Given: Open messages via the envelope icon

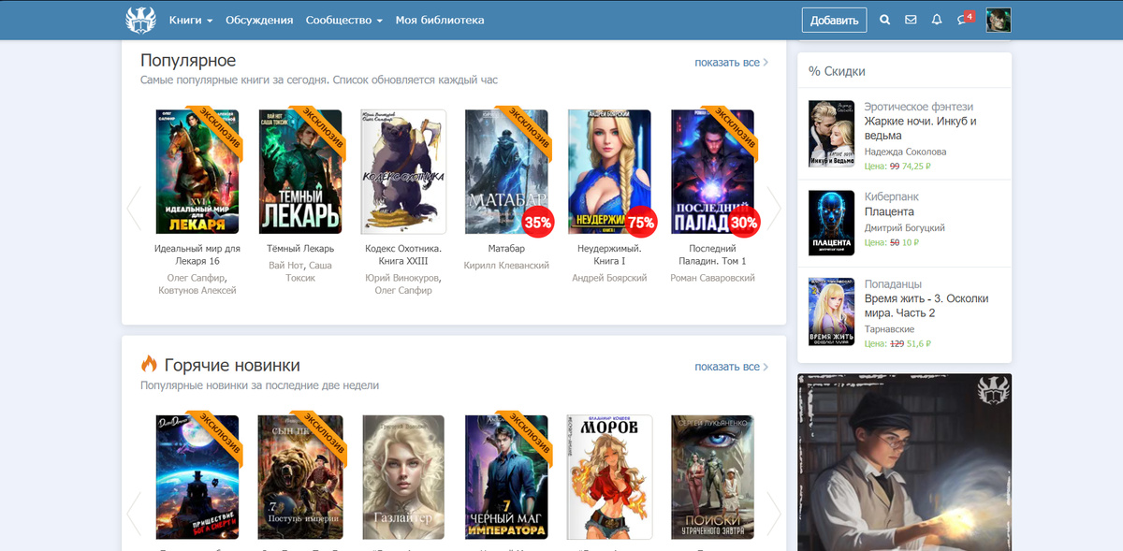Looking at the screenshot, I should click(x=911, y=20).
